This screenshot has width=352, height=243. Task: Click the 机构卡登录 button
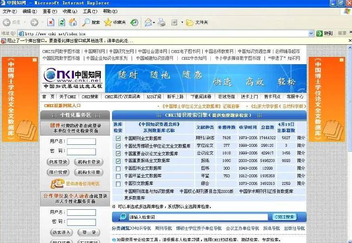(89, 162)
